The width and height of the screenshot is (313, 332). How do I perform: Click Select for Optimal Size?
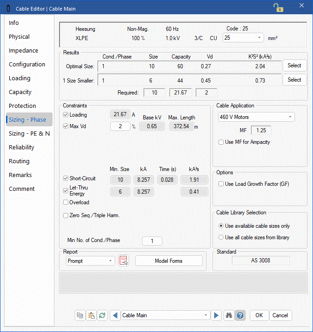pyautogui.click(x=294, y=65)
